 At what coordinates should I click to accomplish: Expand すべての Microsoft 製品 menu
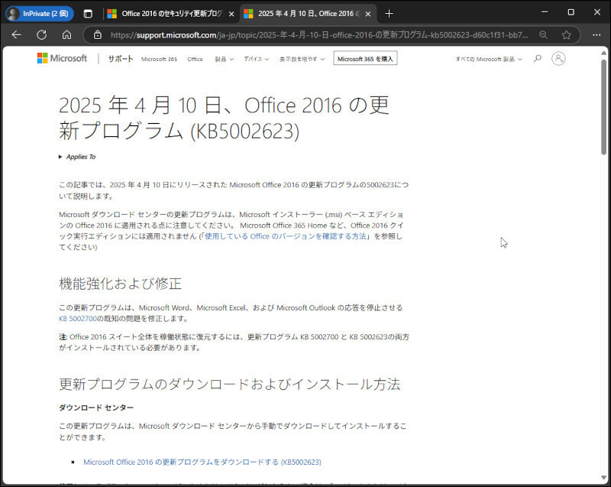(x=489, y=60)
